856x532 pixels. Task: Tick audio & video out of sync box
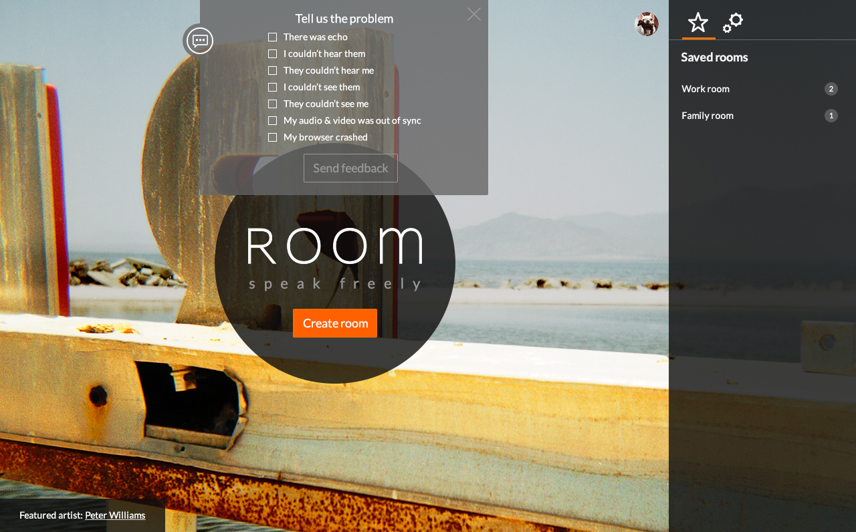pos(272,121)
